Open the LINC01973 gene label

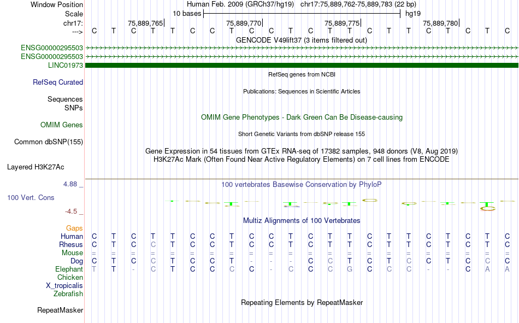(65, 65)
